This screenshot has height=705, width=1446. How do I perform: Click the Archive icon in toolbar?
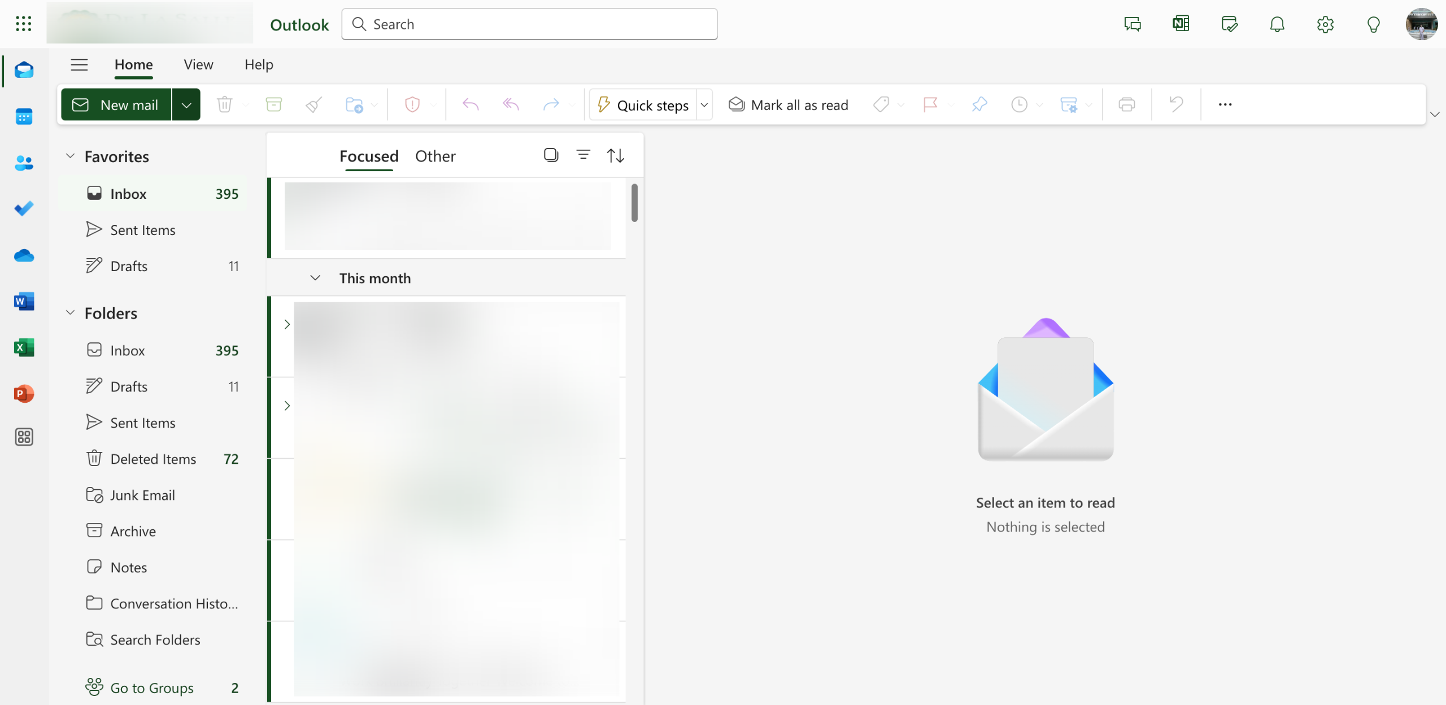(x=273, y=105)
